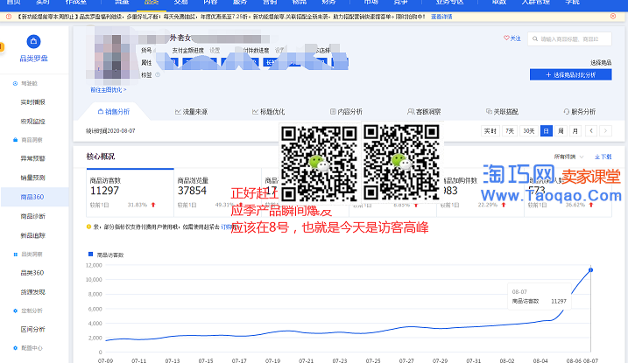Go to next date with right chevron

tap(605, 130)
